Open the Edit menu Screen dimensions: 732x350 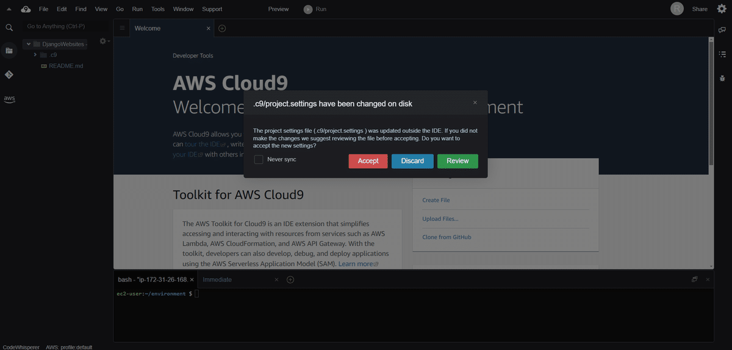tap(62, 9)
